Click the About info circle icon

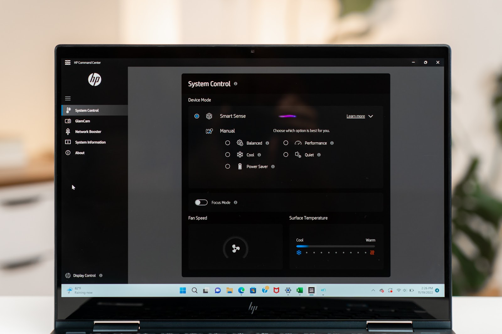pos(68,153)
